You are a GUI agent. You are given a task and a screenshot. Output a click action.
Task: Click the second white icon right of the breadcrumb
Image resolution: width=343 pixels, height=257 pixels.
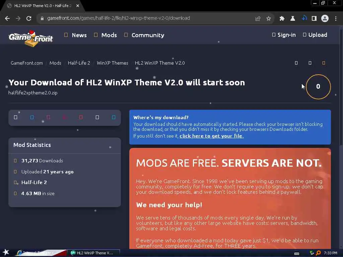(x=310, y=63)
